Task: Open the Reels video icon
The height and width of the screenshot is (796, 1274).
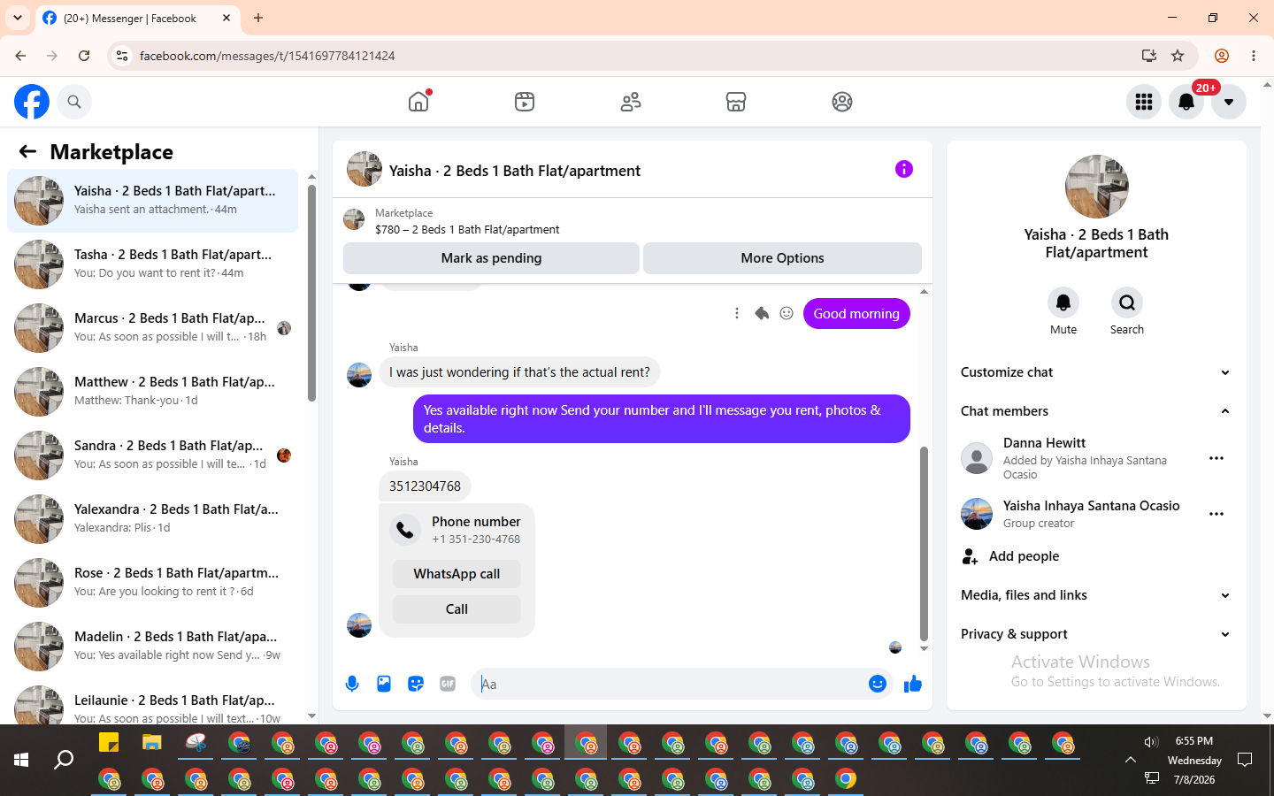Action: (x=525, y=102)
